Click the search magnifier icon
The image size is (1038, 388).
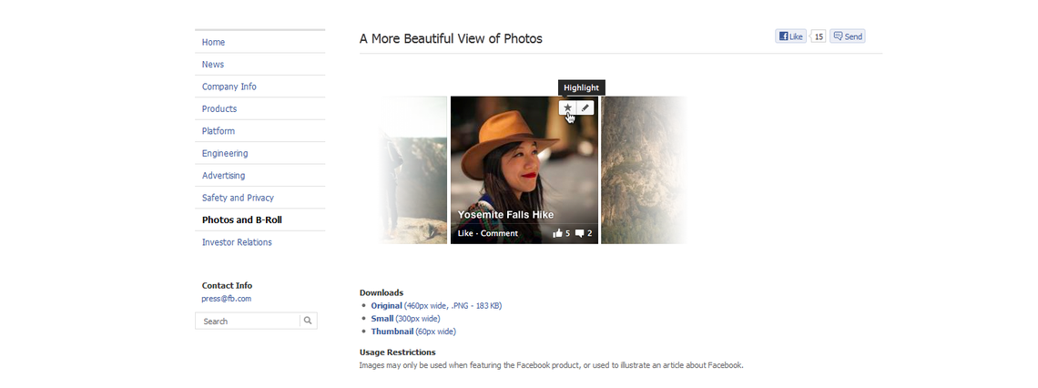308,321
